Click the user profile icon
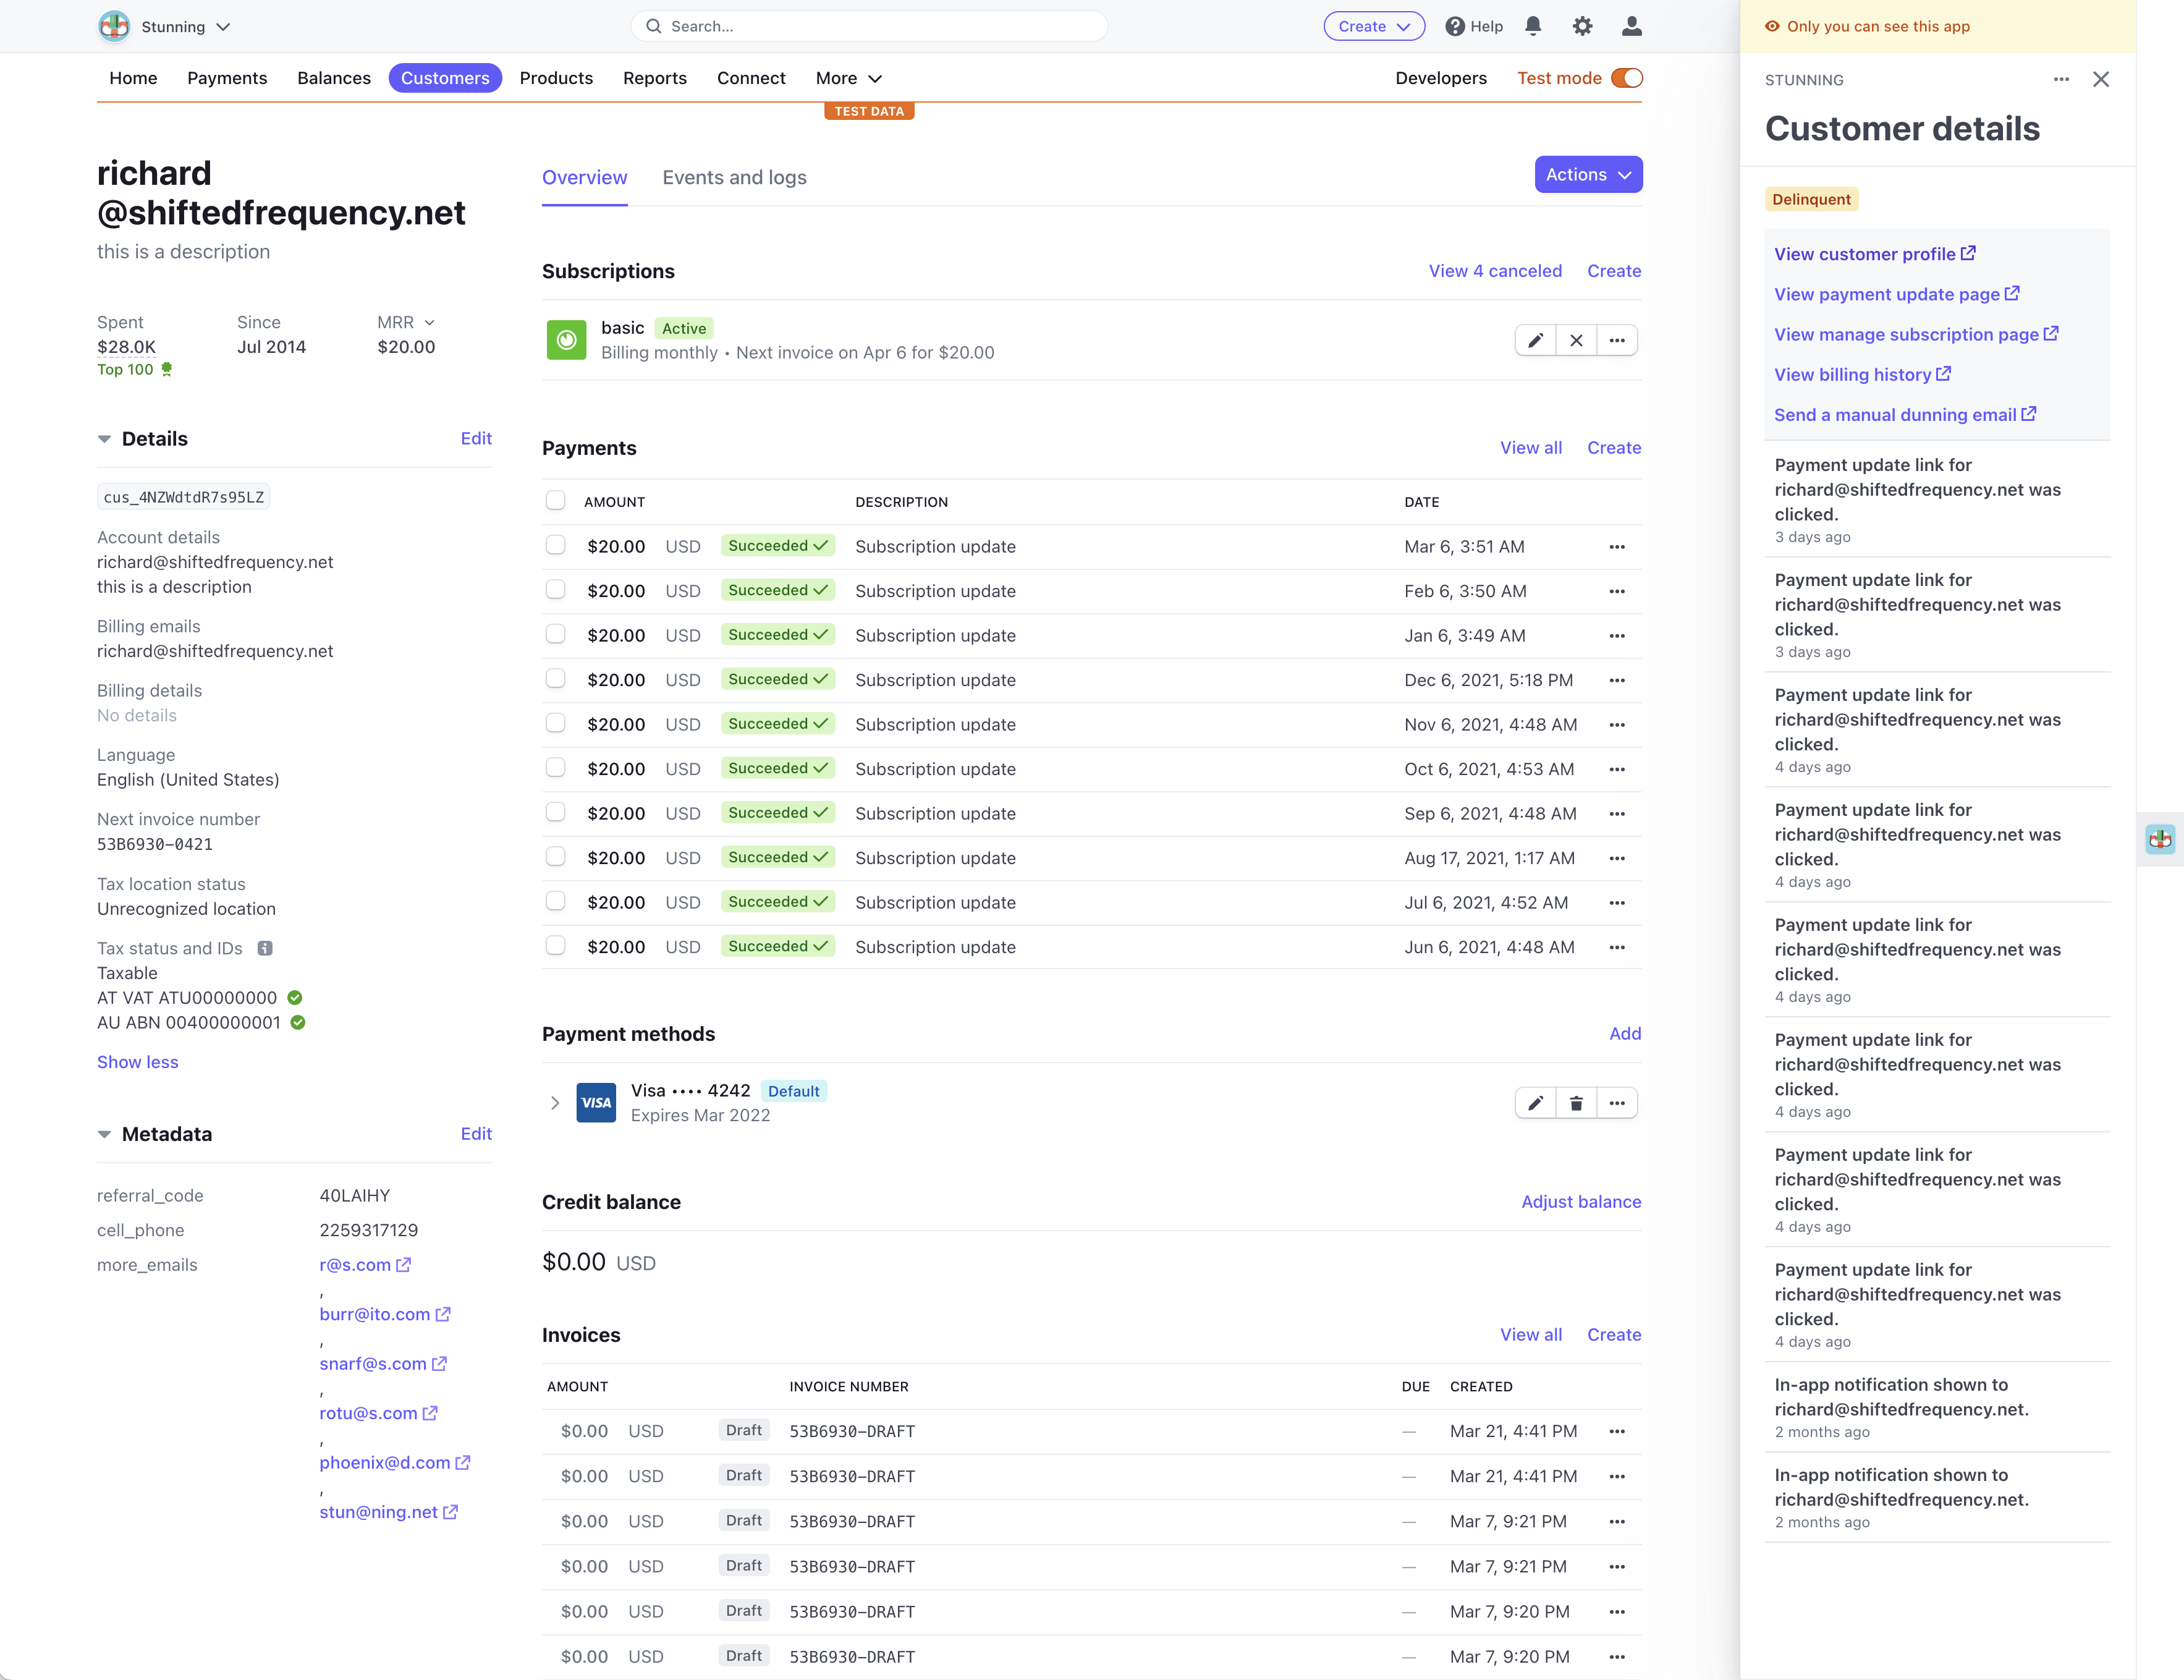The image size is (2184, 1680). coord(1632,26)
